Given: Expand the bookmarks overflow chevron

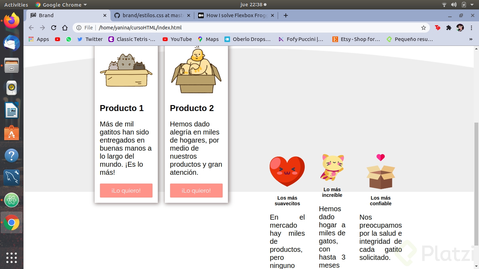Looking at the screenshot, I should click(472, 39).
